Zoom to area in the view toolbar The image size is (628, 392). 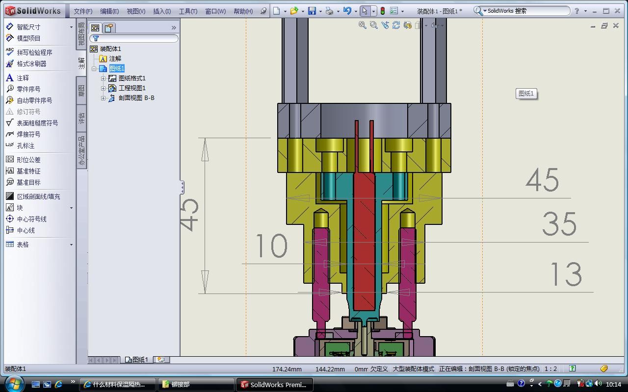[373, 25]
